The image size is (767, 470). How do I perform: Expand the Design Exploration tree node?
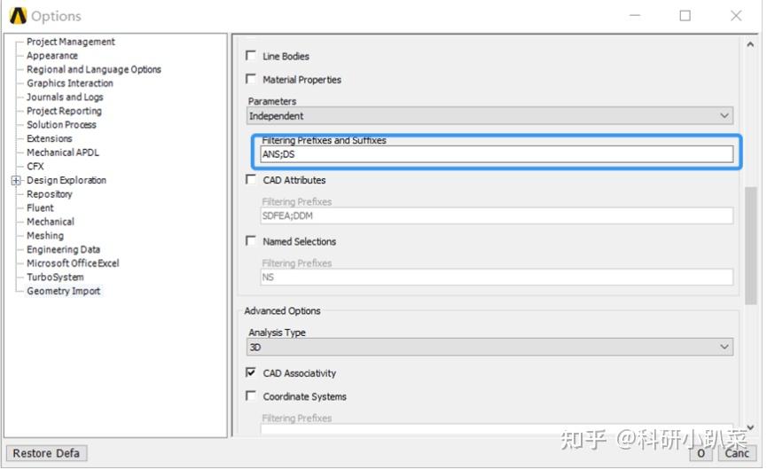tap(16, 181)
